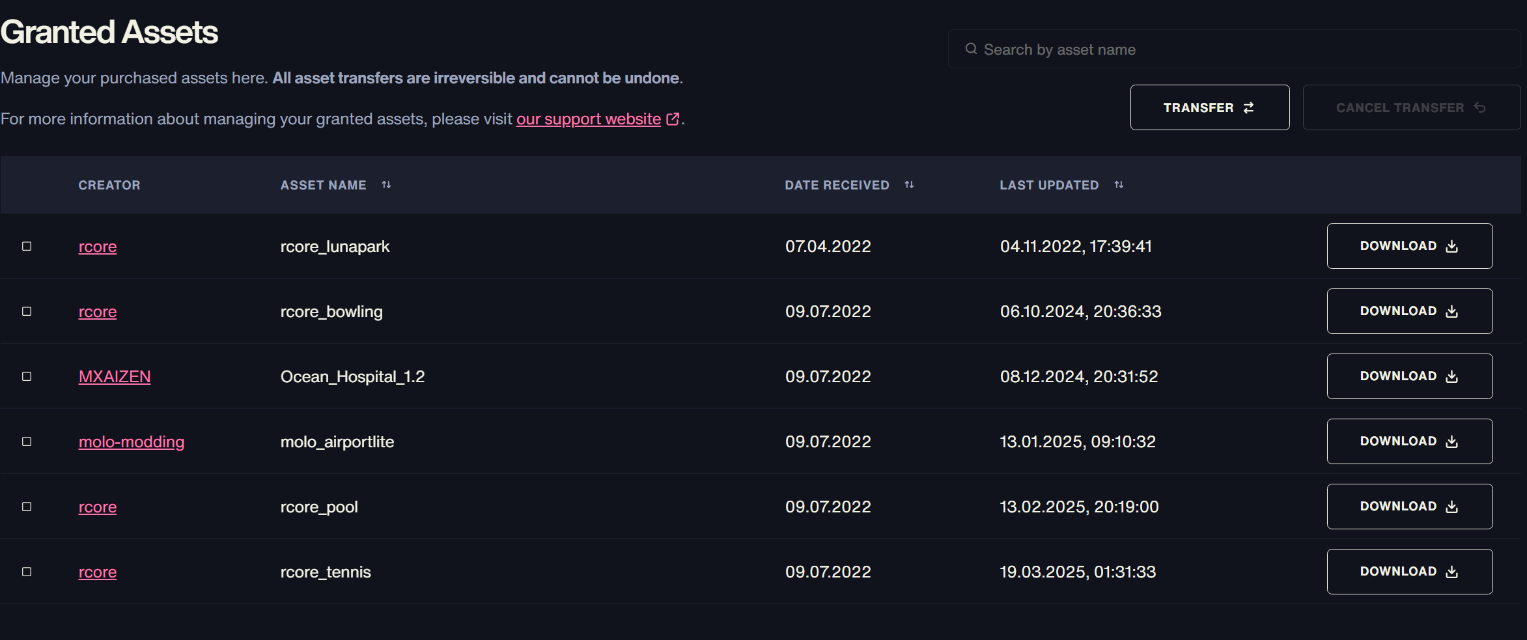The image size is (1527, 640).
Task: Click the external link icon after support website
Action: point(673,119)
